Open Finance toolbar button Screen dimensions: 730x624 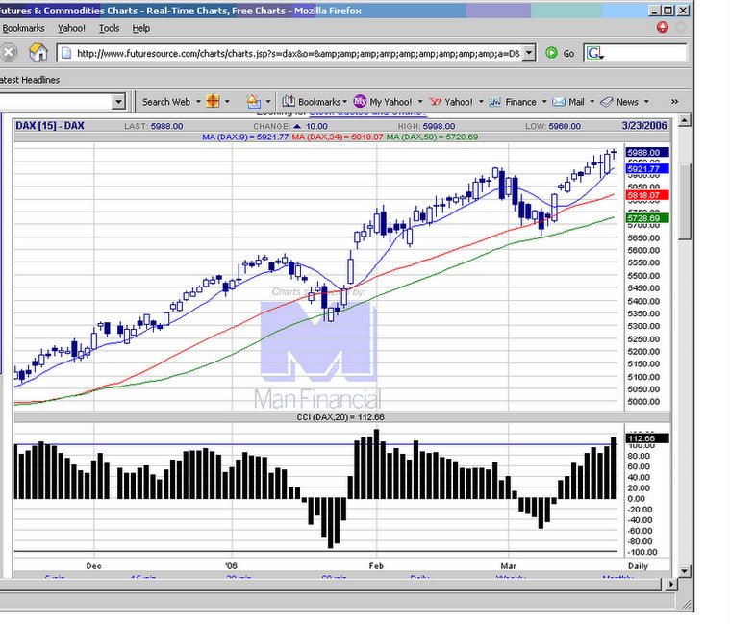pos(513,102)
